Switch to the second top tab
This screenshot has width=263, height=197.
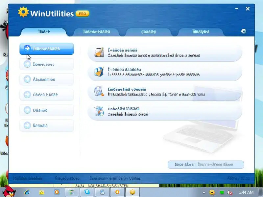tap(97, 32)
